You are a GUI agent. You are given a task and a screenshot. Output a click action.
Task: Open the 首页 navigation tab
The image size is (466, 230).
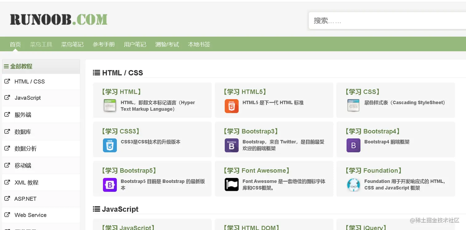(x=15, y=44)
